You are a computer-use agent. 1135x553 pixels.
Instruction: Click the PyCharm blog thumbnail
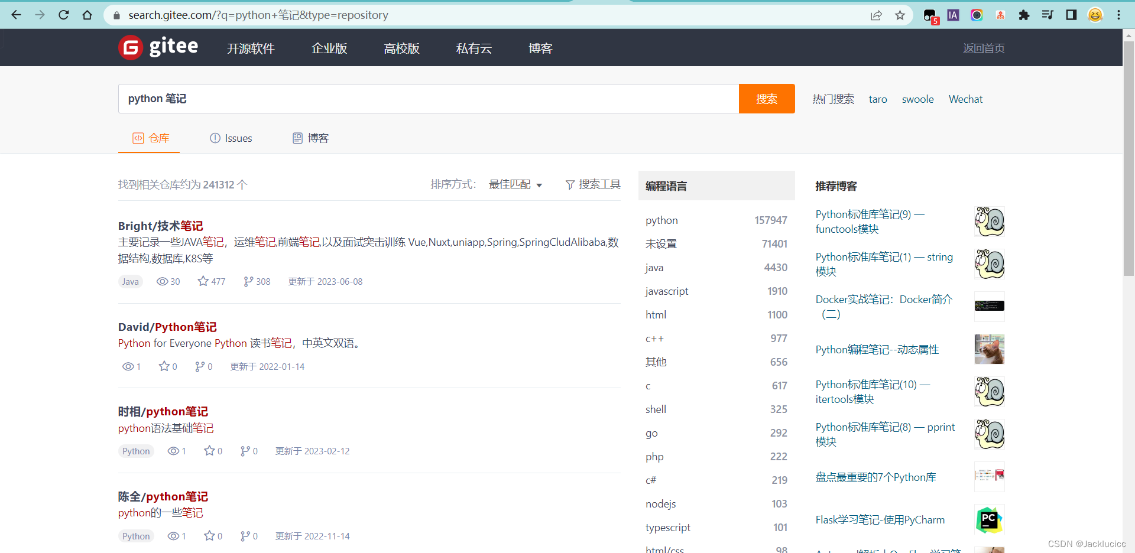coord(990,519)
